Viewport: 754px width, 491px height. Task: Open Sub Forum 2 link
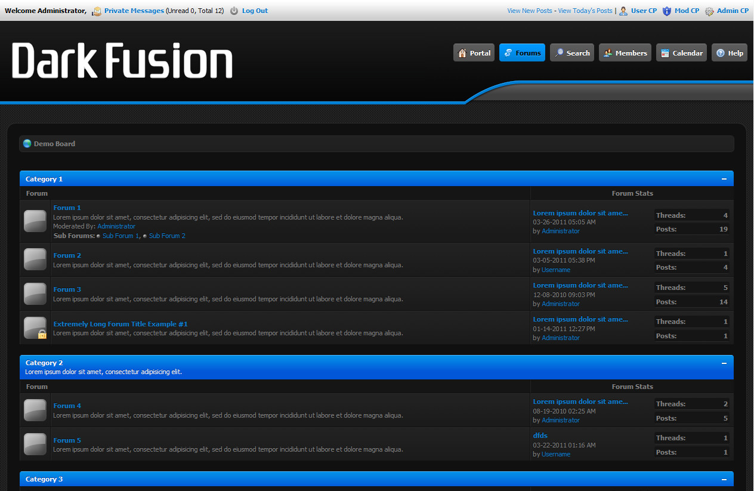click(x=167, y=236)
